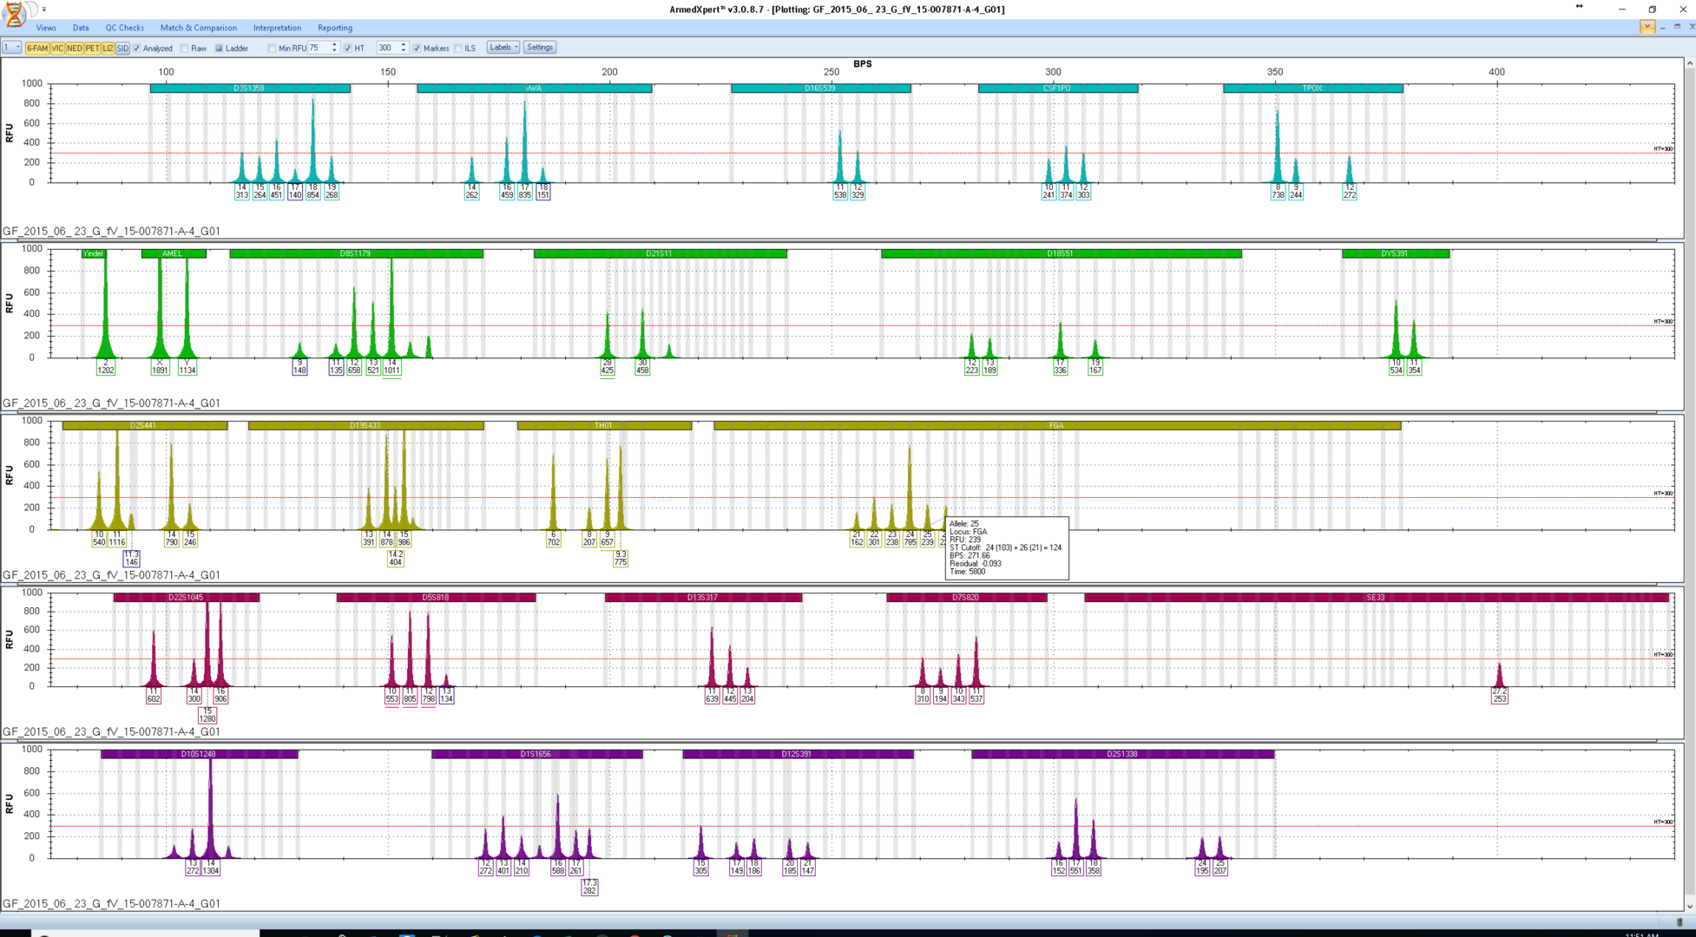Open the sample number combo box showing 1
This screenshot has width=1696, height=937.
11,48
